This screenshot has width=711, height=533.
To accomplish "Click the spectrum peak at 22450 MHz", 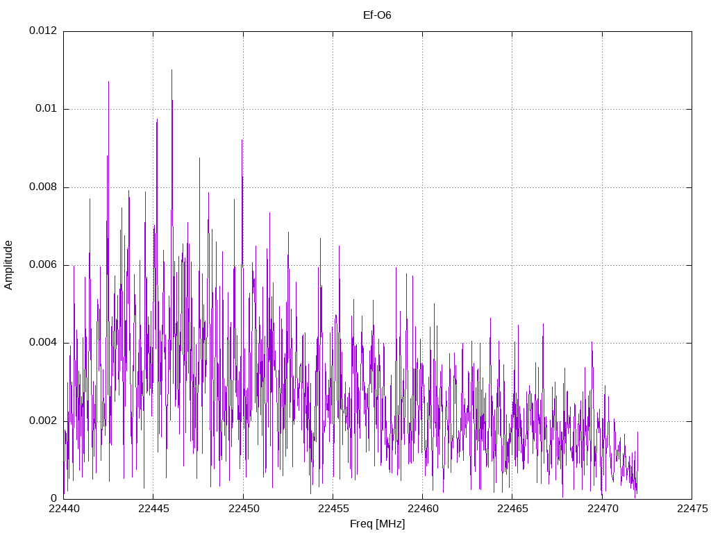I will 242,140.
